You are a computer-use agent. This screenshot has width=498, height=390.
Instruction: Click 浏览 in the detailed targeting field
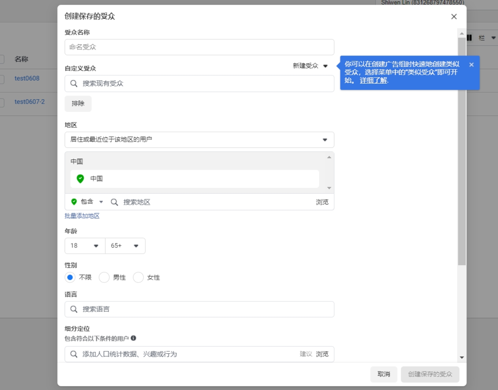pos(322,354)
